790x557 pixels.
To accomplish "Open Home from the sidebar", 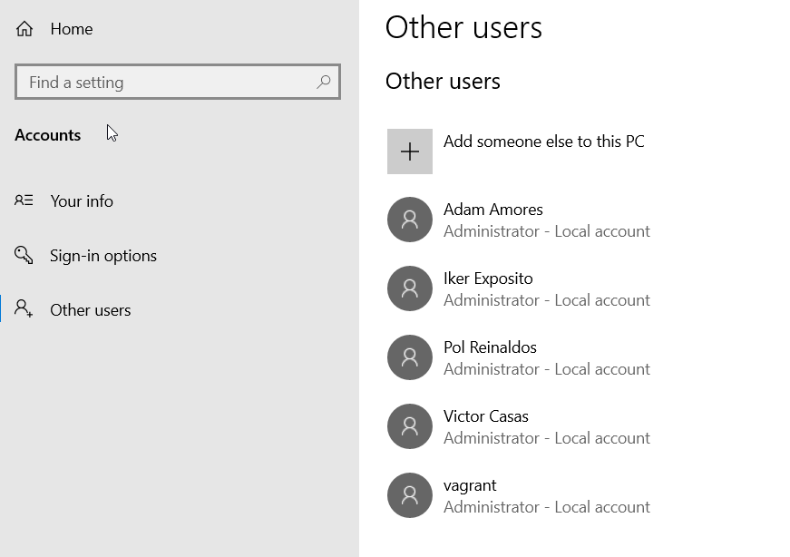I will tap(72, 29).
